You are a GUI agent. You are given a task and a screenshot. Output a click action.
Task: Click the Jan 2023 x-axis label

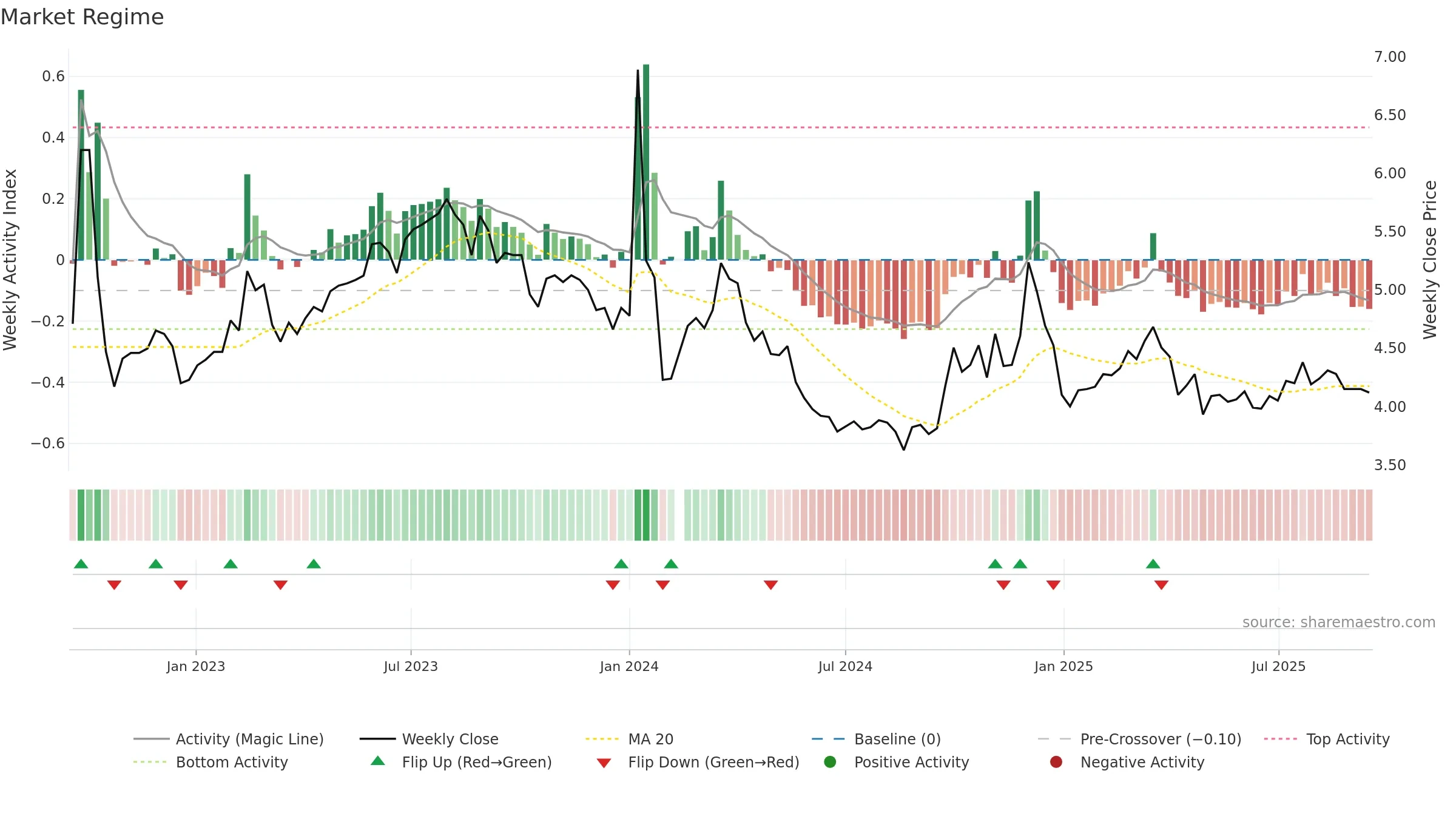pyautogui.click(x=196, y=666)
